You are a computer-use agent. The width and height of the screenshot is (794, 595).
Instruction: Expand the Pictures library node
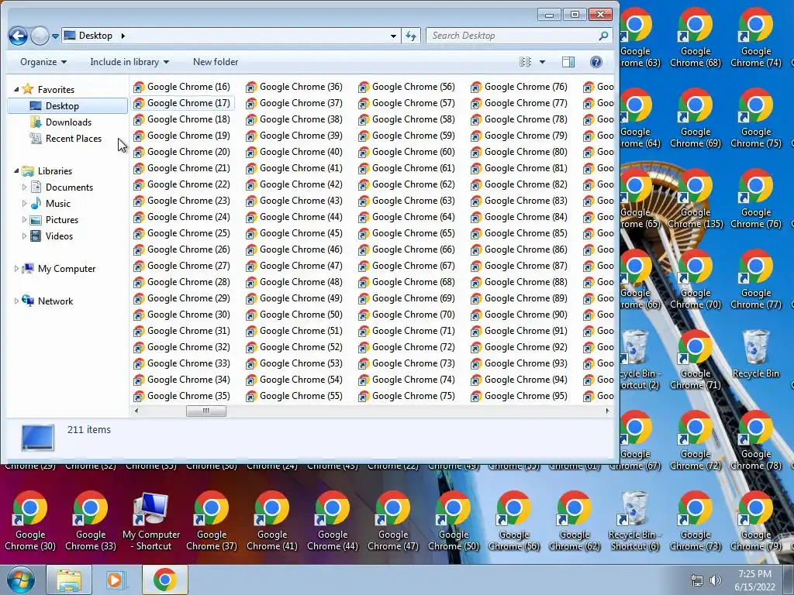(24, 219)
